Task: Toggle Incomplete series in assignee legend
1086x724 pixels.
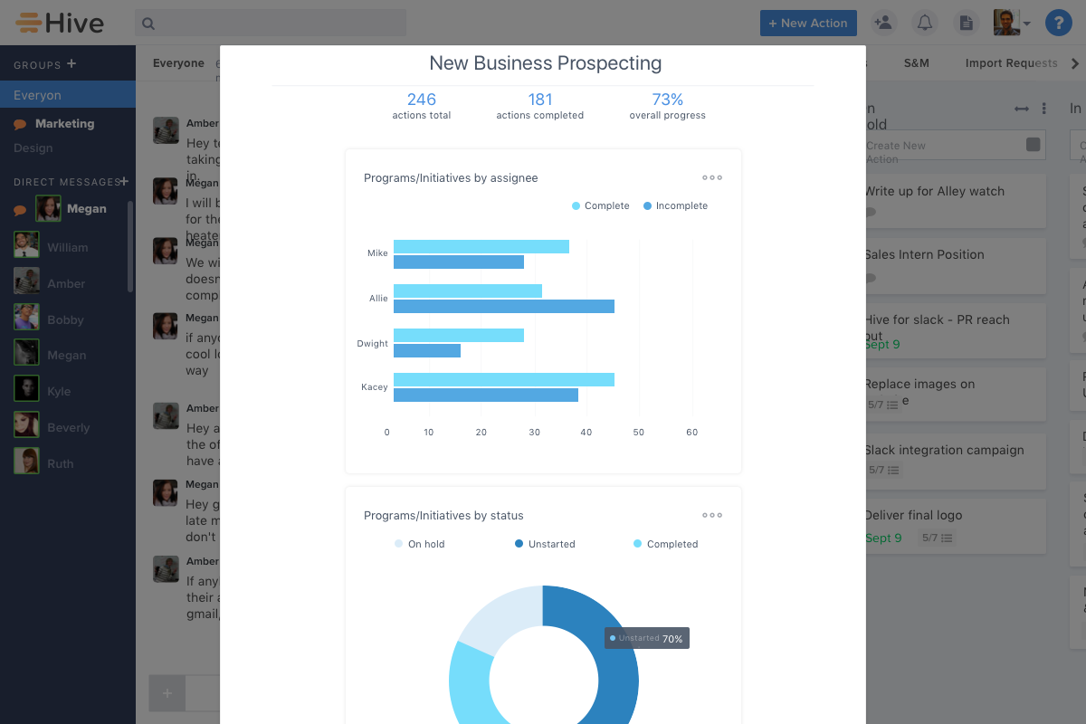Action: (x=675, y=206)
